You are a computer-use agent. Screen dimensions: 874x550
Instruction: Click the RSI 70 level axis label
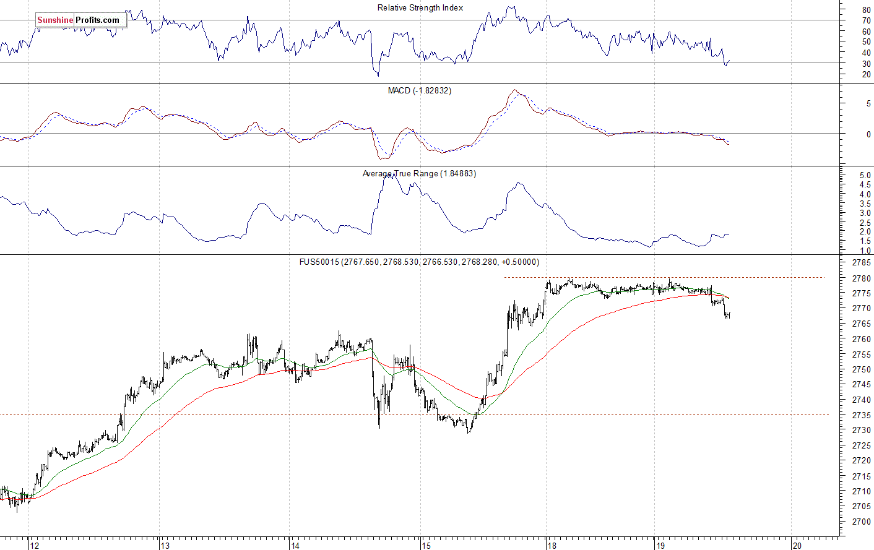[x=866, y=20]
